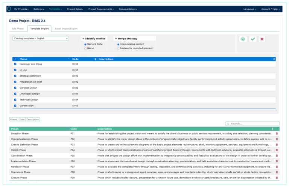The image size is (289, 187).
Task: Open the Account / Help menu
Action: pyautogui.click(x=271, y=9)
